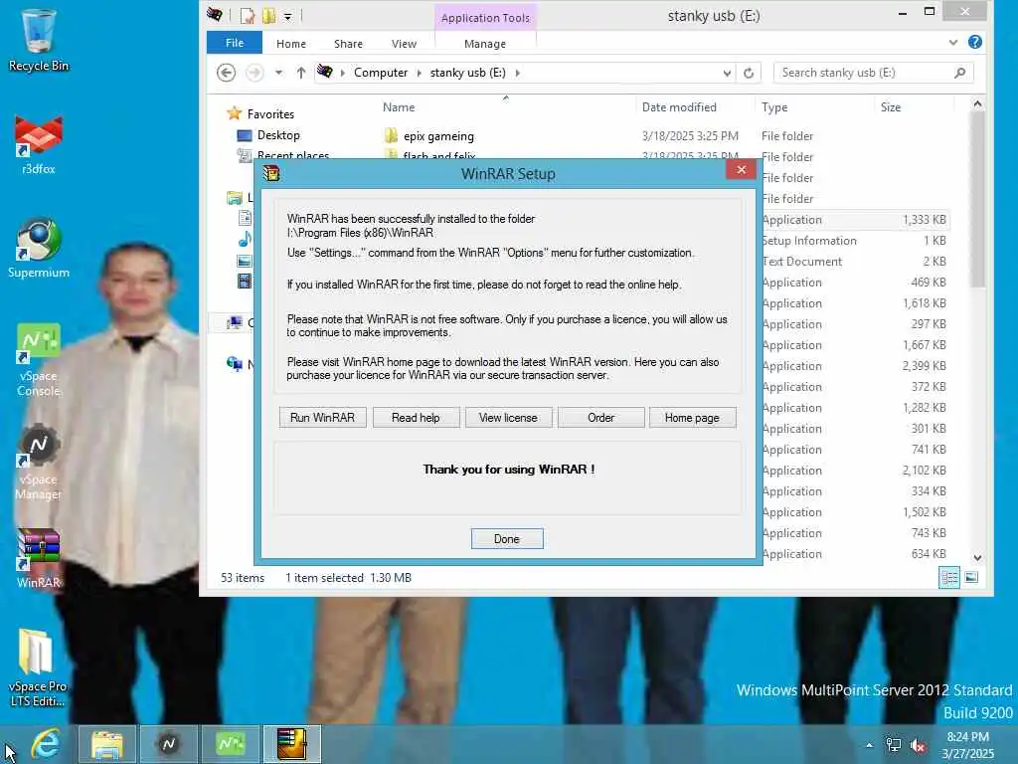
Task: Expand the breadcrumb arrow after stanky usb
Action: point(517,73)
